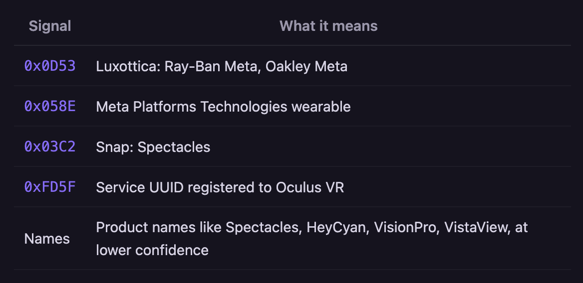The height and width of the screenshot is (283, 583).
Task: Click the Meta Platforms Technologies wearable text
Action: point(223,107)
